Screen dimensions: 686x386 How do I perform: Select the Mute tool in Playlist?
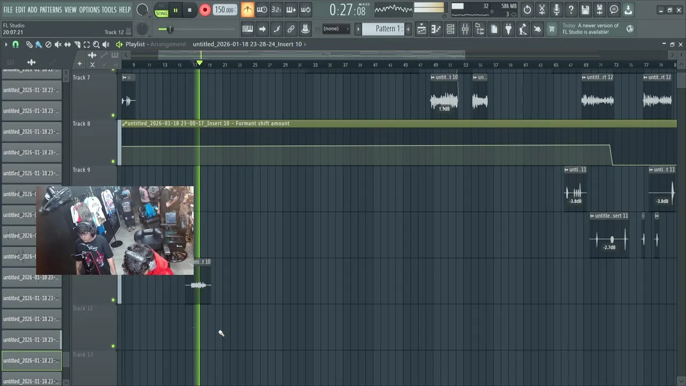tap(58, 44)
